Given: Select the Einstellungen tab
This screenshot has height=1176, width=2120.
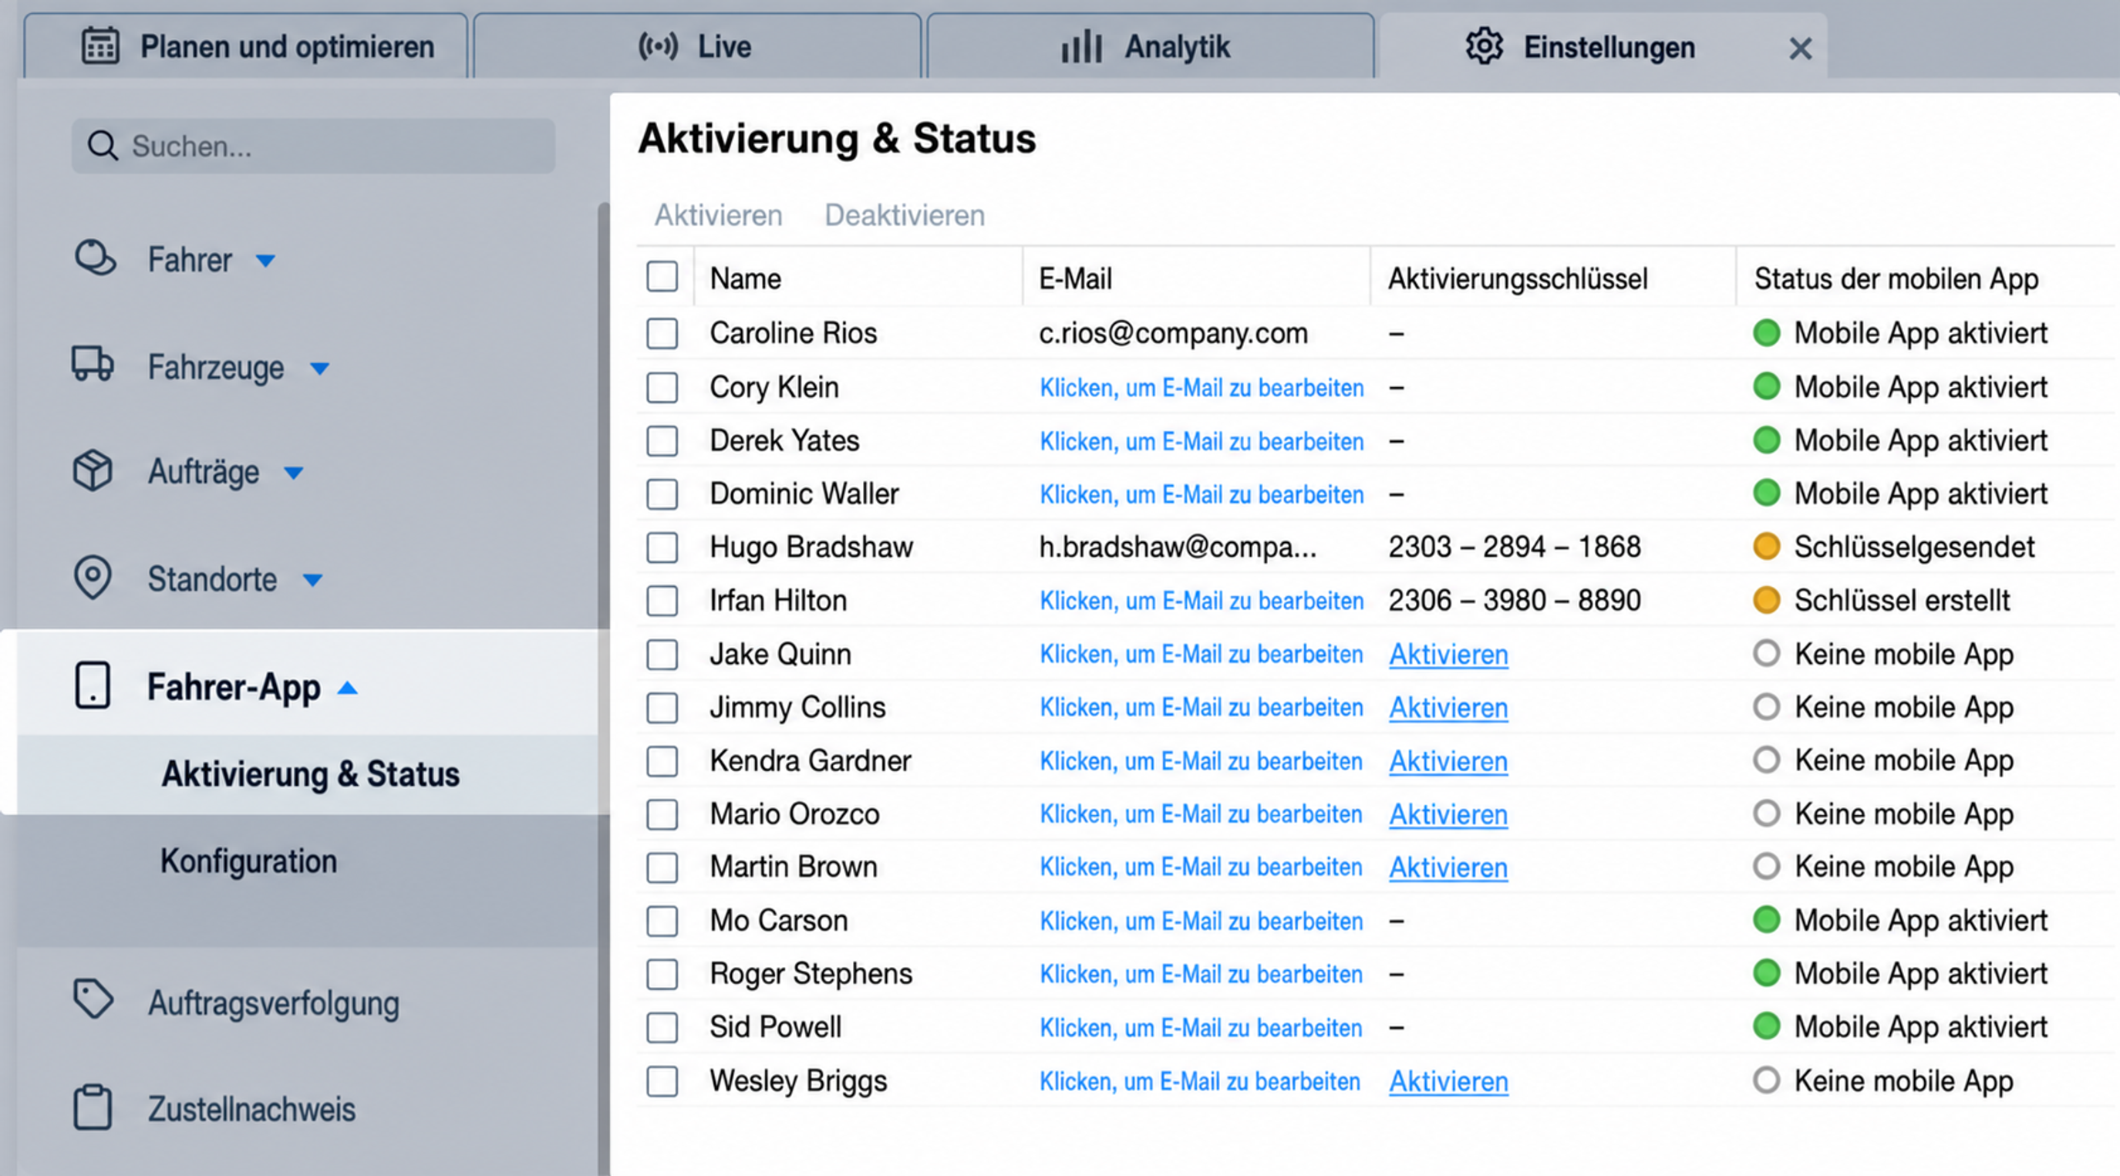Looking at the screenshot, I should 1603,46.
